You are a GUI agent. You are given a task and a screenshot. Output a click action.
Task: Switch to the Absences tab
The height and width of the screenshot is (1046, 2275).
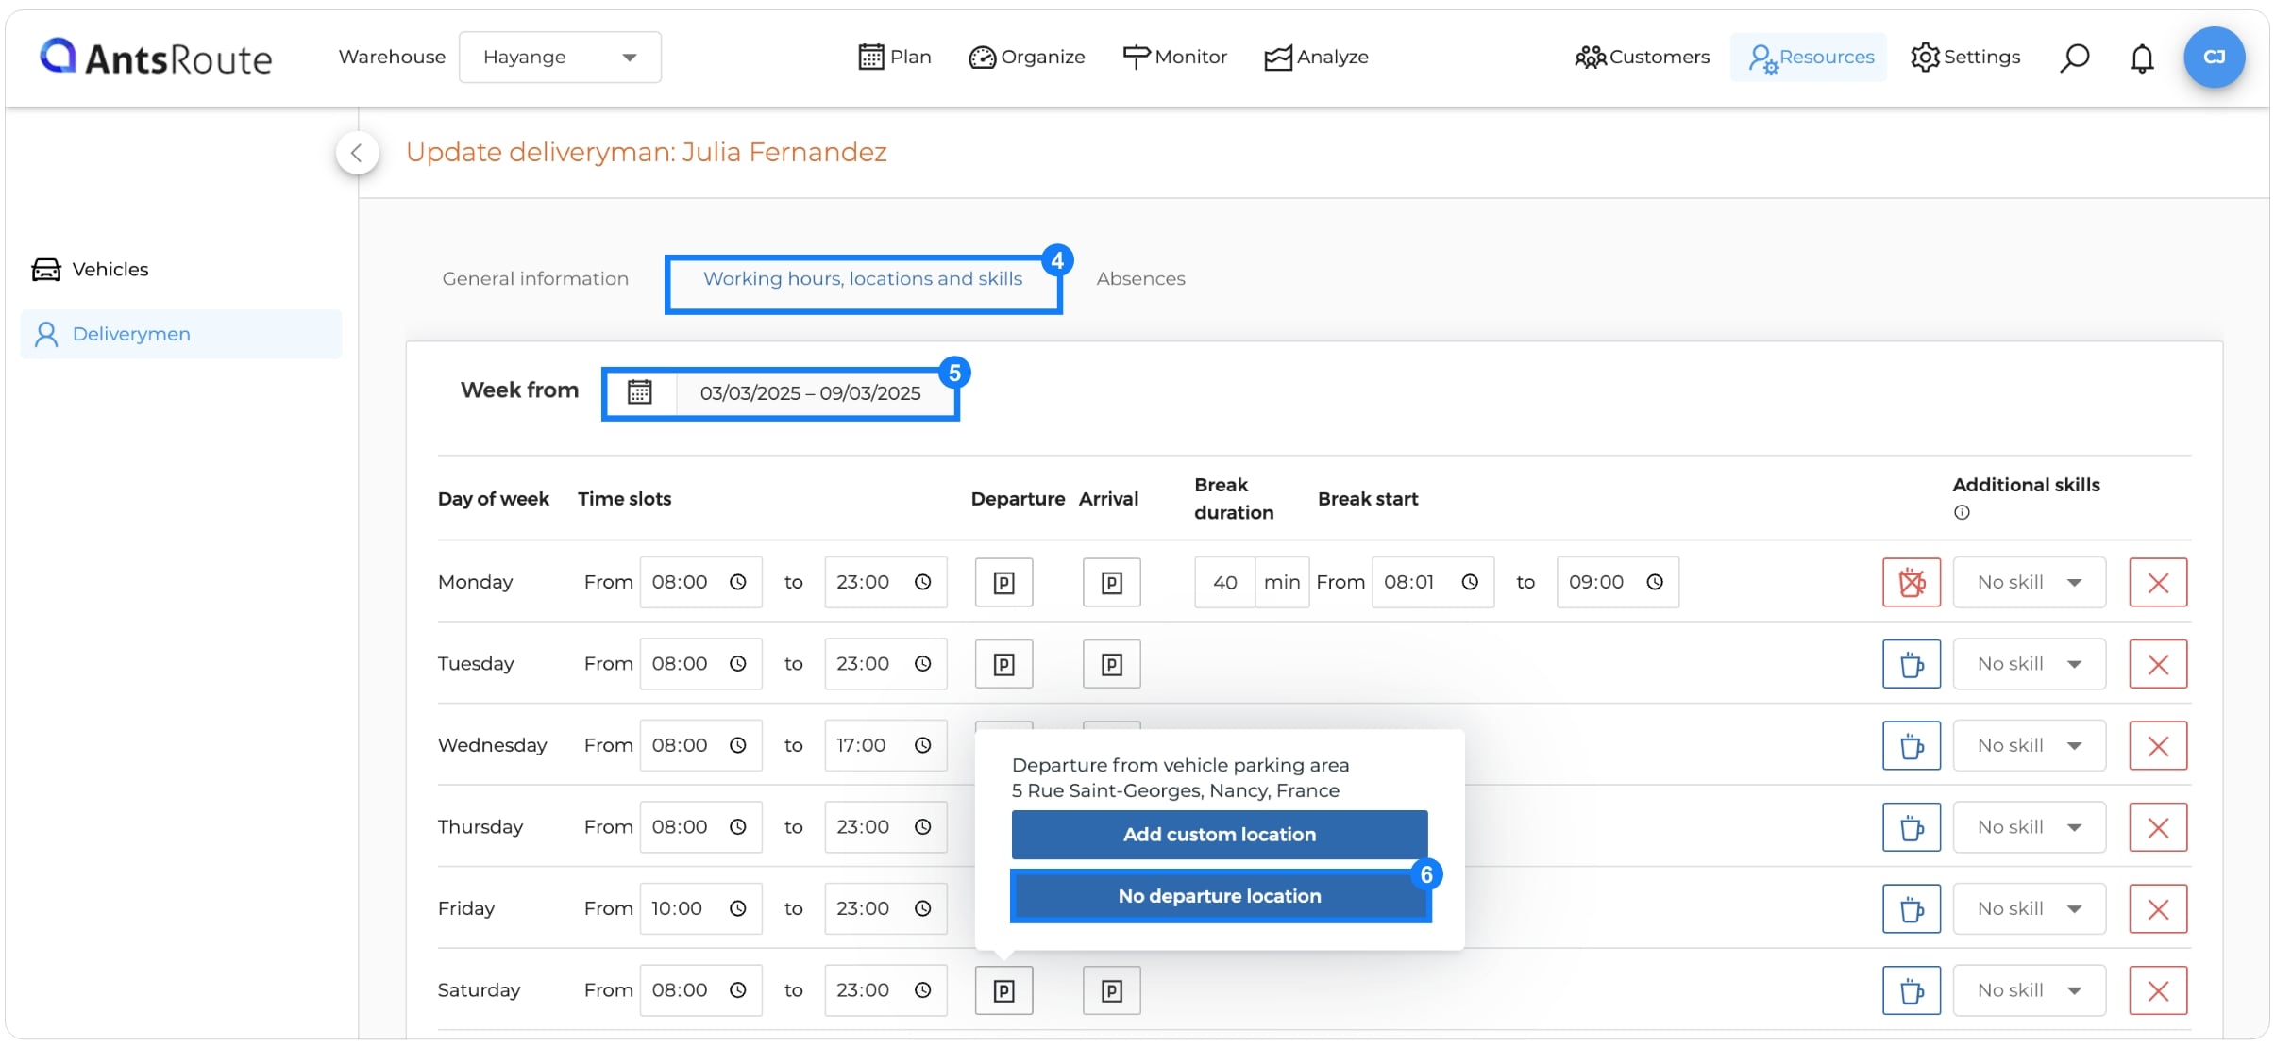tap(1140, 279)
